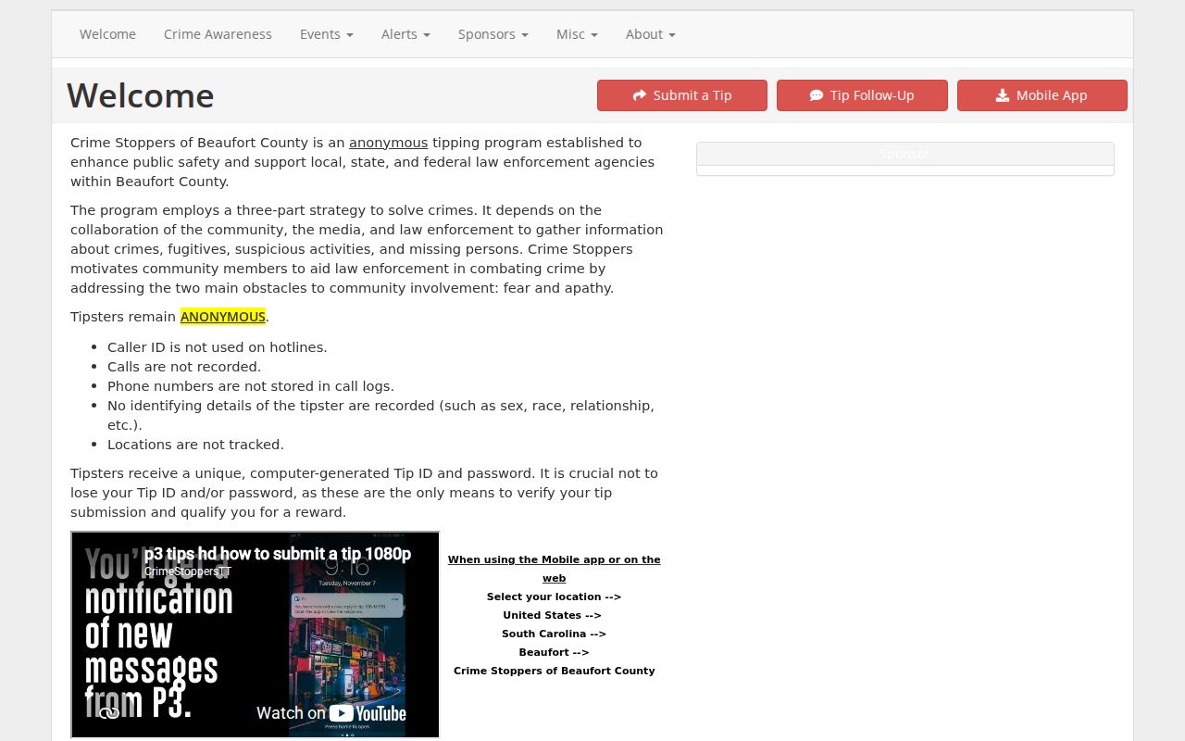This screenshot has width=1185, height=741.
Task: Click the Submit a Tip button
Action: [682, 95]
